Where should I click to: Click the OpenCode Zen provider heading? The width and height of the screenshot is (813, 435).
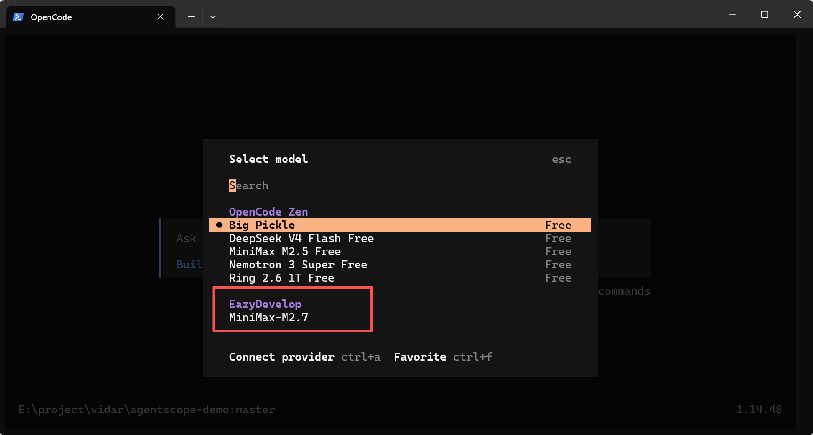(x=269, y=212)
